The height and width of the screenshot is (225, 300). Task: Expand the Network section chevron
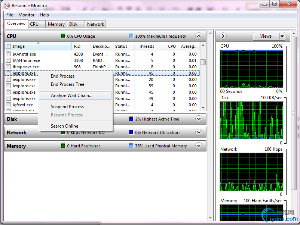click(199, 132)
